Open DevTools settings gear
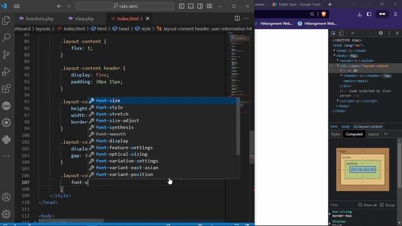 coord(381,33)
